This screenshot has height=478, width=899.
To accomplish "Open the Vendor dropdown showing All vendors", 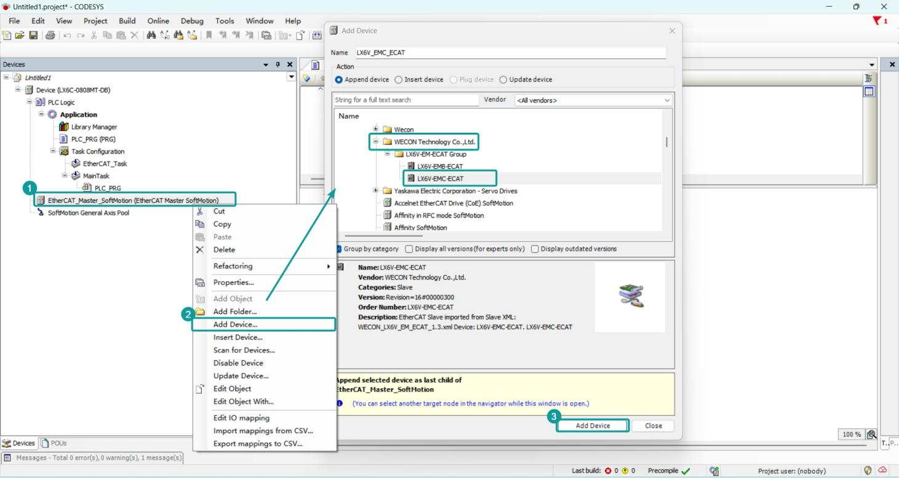I will click(x=594, y=100).
